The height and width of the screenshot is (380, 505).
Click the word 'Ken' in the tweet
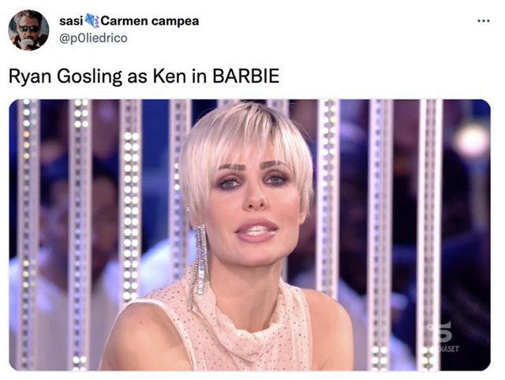point(170,76)
